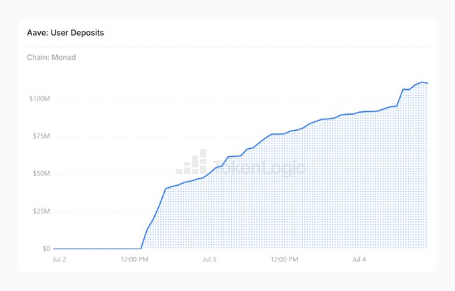Click the '12:00 PM' label after Jul 3
Viewport: 455px width, 291px height.
coord(284,259)
